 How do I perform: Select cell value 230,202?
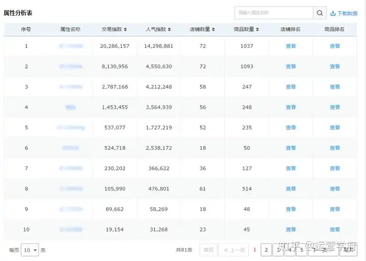pyautogui.click(x=115, y=169)
